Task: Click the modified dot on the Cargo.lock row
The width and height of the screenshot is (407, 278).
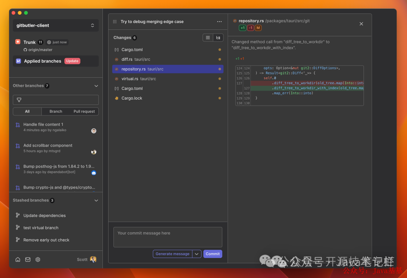Action: coord(220,98)
